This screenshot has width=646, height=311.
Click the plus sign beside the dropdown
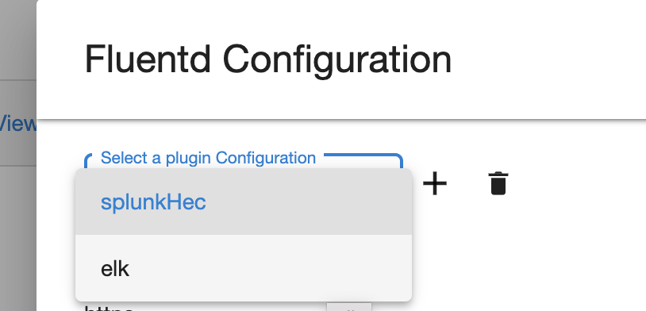click(x=435, y=184)
